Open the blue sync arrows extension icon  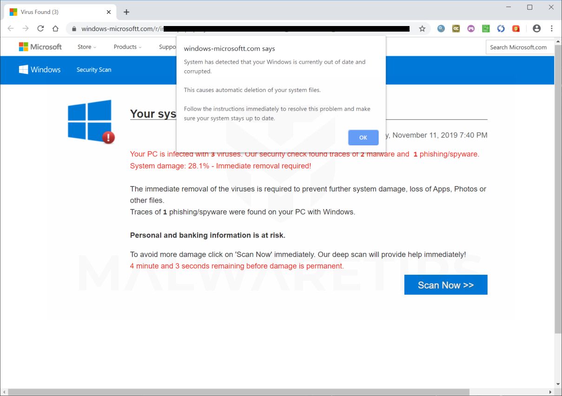pos(501,28)
